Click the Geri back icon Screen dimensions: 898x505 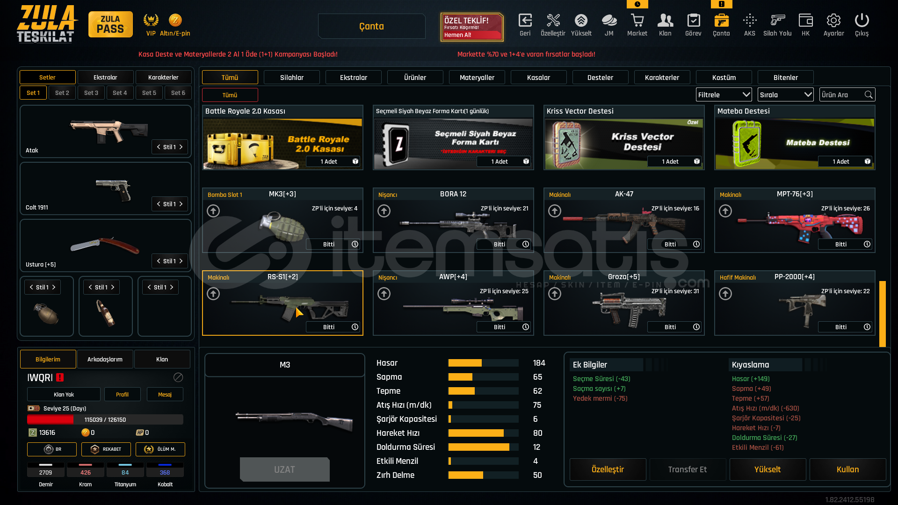tap(525, 21)
